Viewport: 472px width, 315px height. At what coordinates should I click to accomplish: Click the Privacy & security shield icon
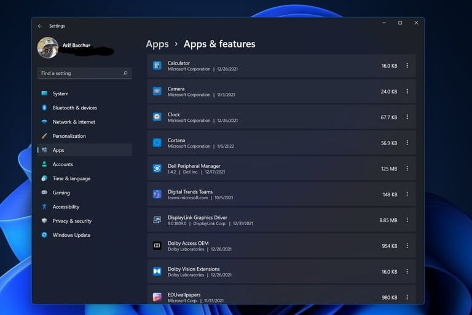[44, 221]
